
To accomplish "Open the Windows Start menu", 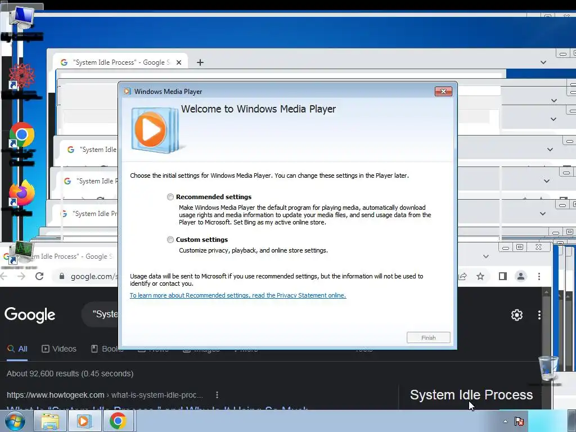I will point(15,421).
